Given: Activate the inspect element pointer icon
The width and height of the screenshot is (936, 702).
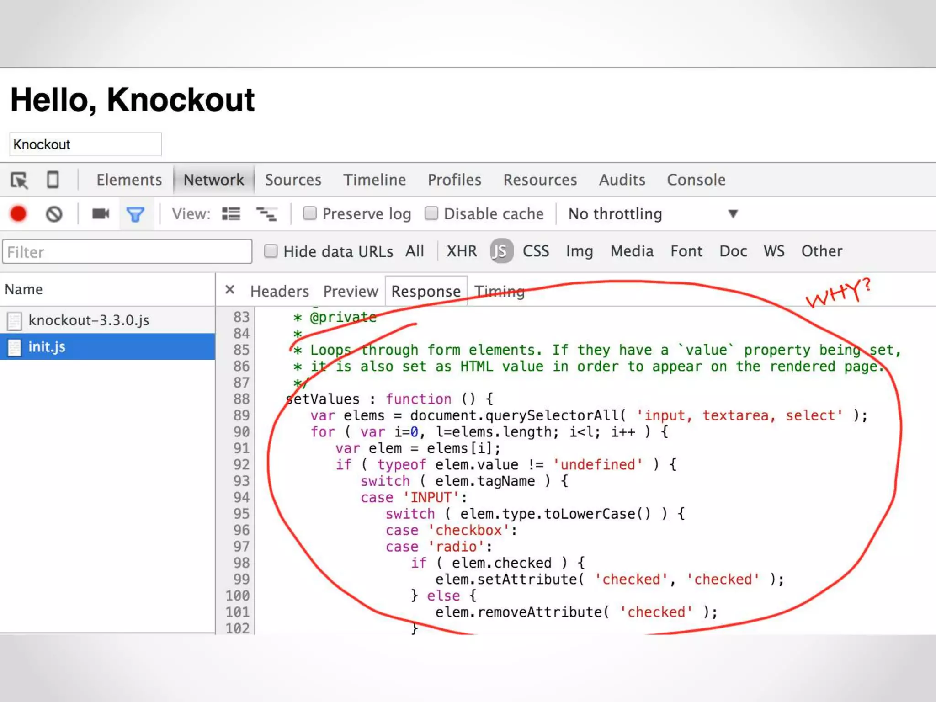Looking at the screenshot, I should pos(19,180).
